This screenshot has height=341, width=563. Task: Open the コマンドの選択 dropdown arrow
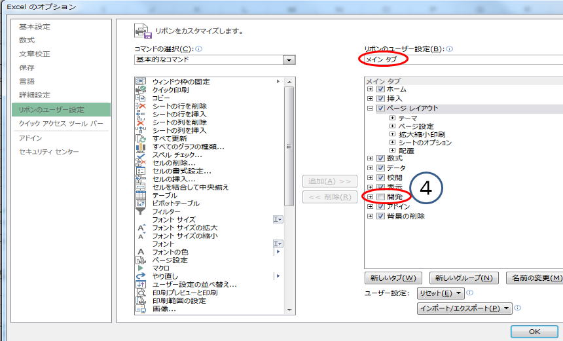pos(289,60)
